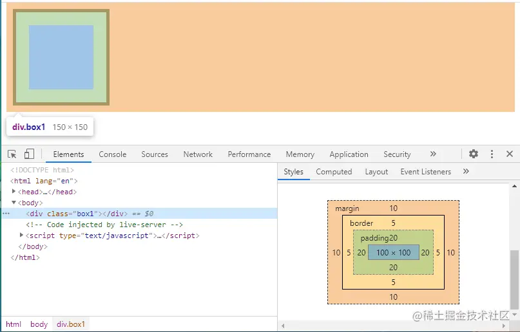Open the Security tab
The height and width of the screenshot is (332, 520).
[397, 154]
